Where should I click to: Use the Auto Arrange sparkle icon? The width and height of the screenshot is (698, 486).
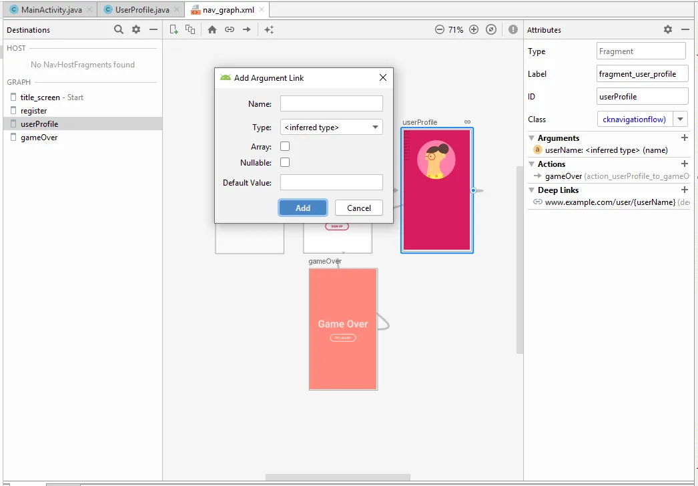click(269, 29)
